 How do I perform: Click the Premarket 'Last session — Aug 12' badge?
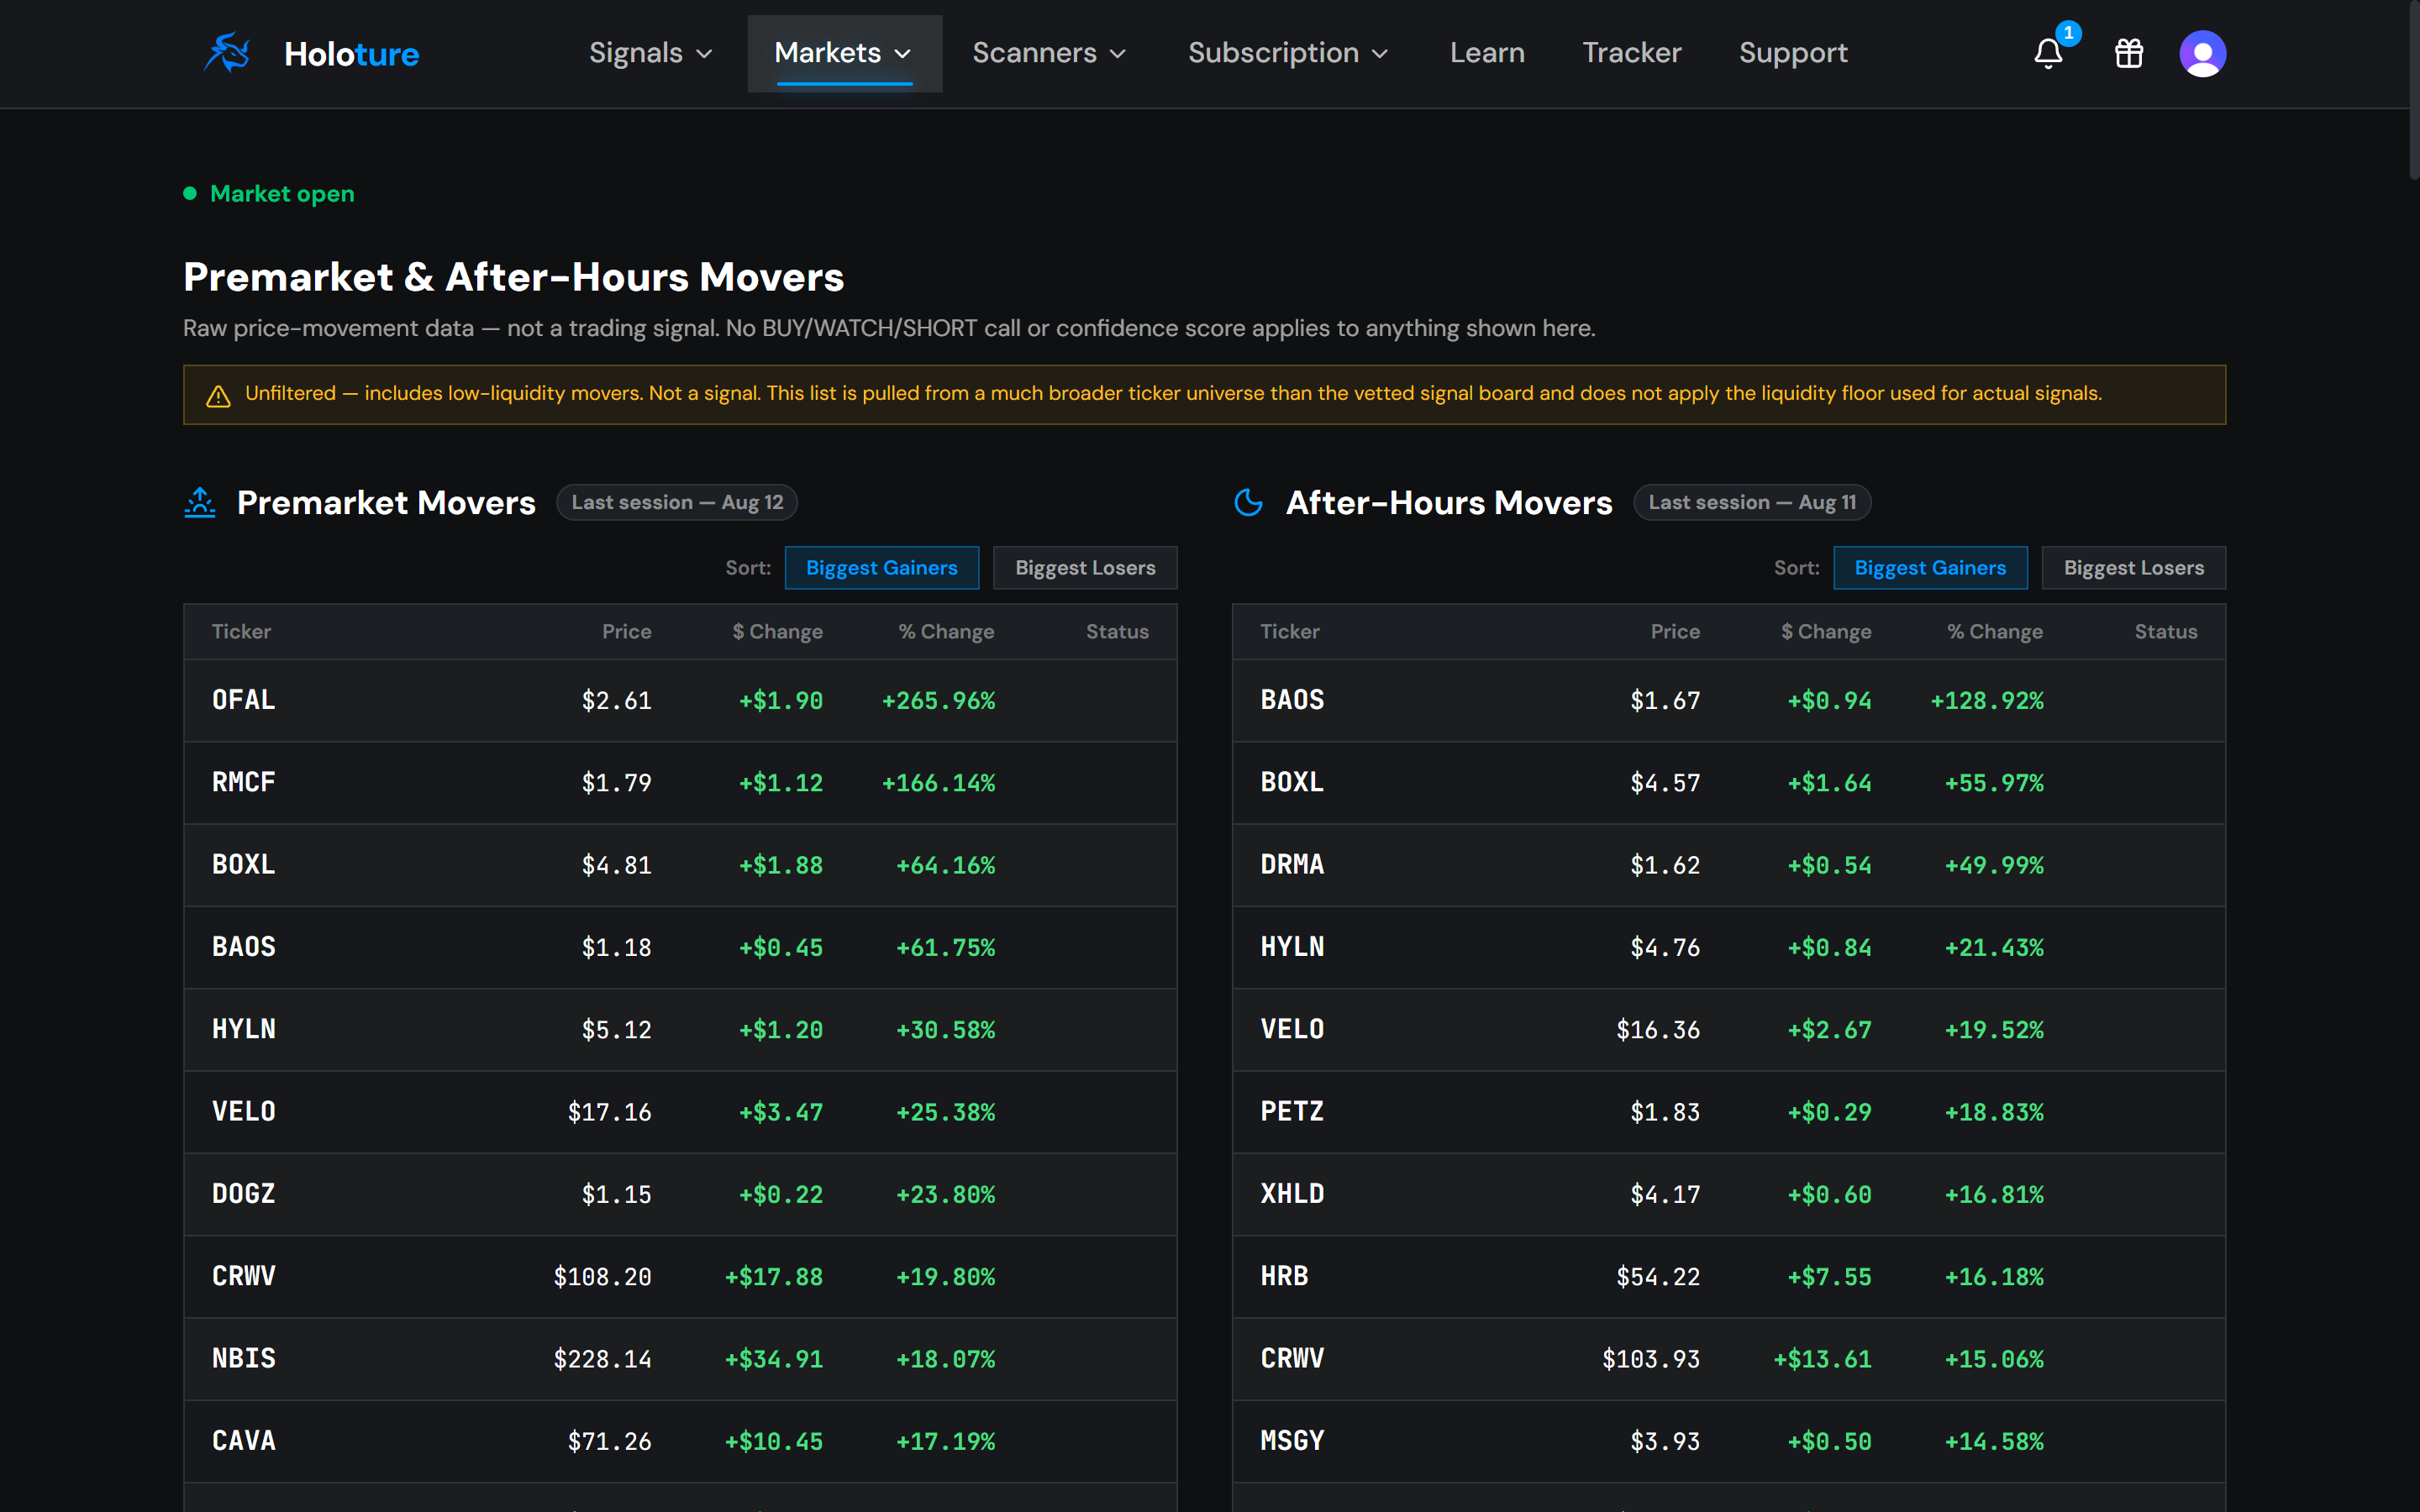pyautogui.click(x=677, y=502)
